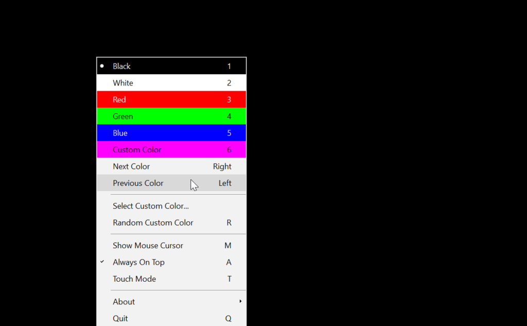Toggle Show Mouse Cursor
The image size is (527, 326).
(171, 246)
